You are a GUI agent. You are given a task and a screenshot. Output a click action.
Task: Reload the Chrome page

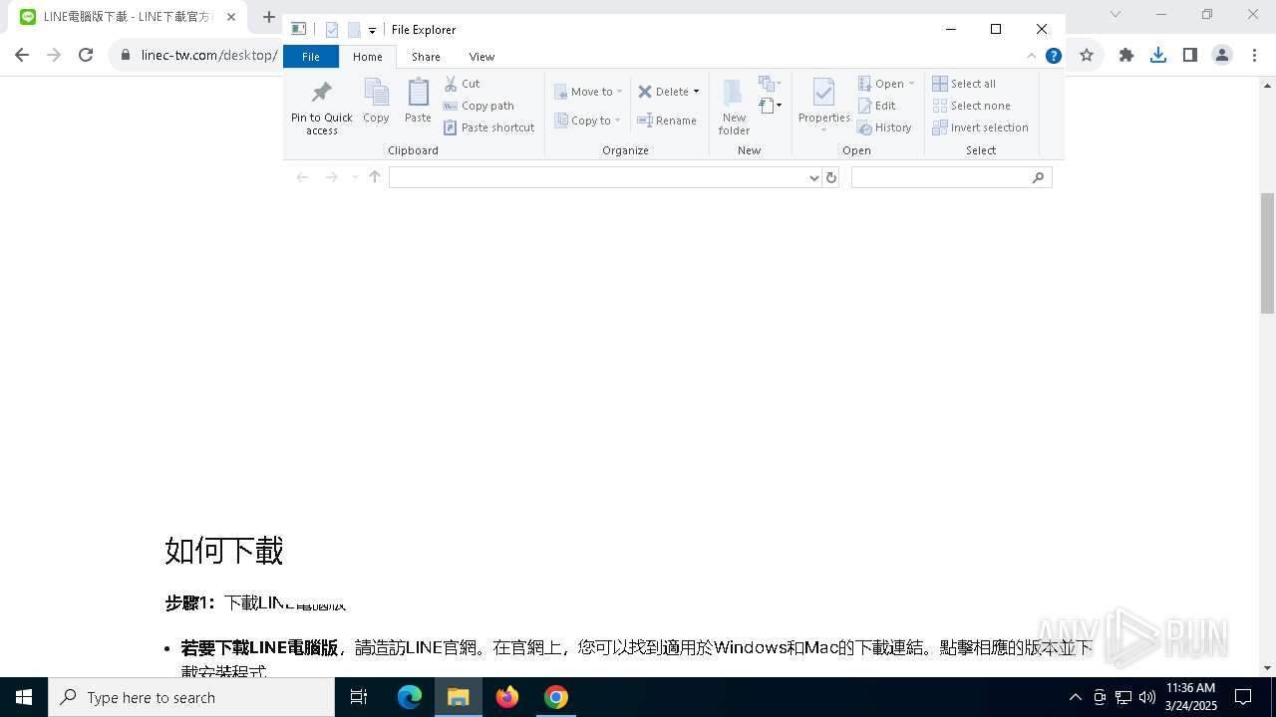click(86, 55)
